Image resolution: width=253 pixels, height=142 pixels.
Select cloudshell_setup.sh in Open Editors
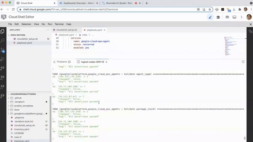click(27, 39)
